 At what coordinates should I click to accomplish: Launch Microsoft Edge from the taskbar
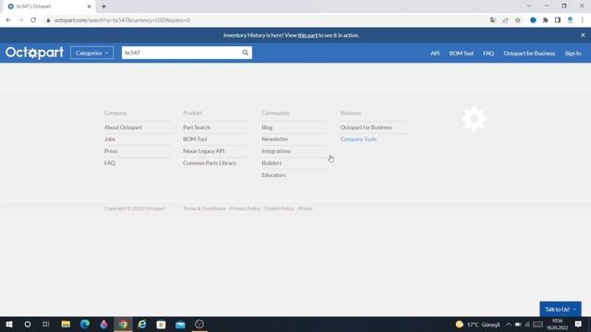pos(85,324)
